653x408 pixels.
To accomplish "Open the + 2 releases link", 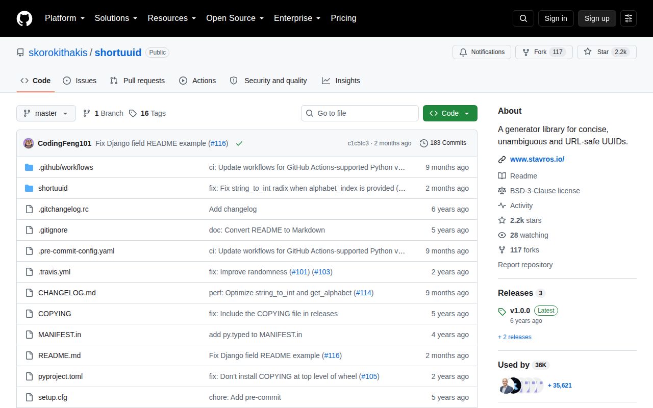I will [x=515, y=337].
